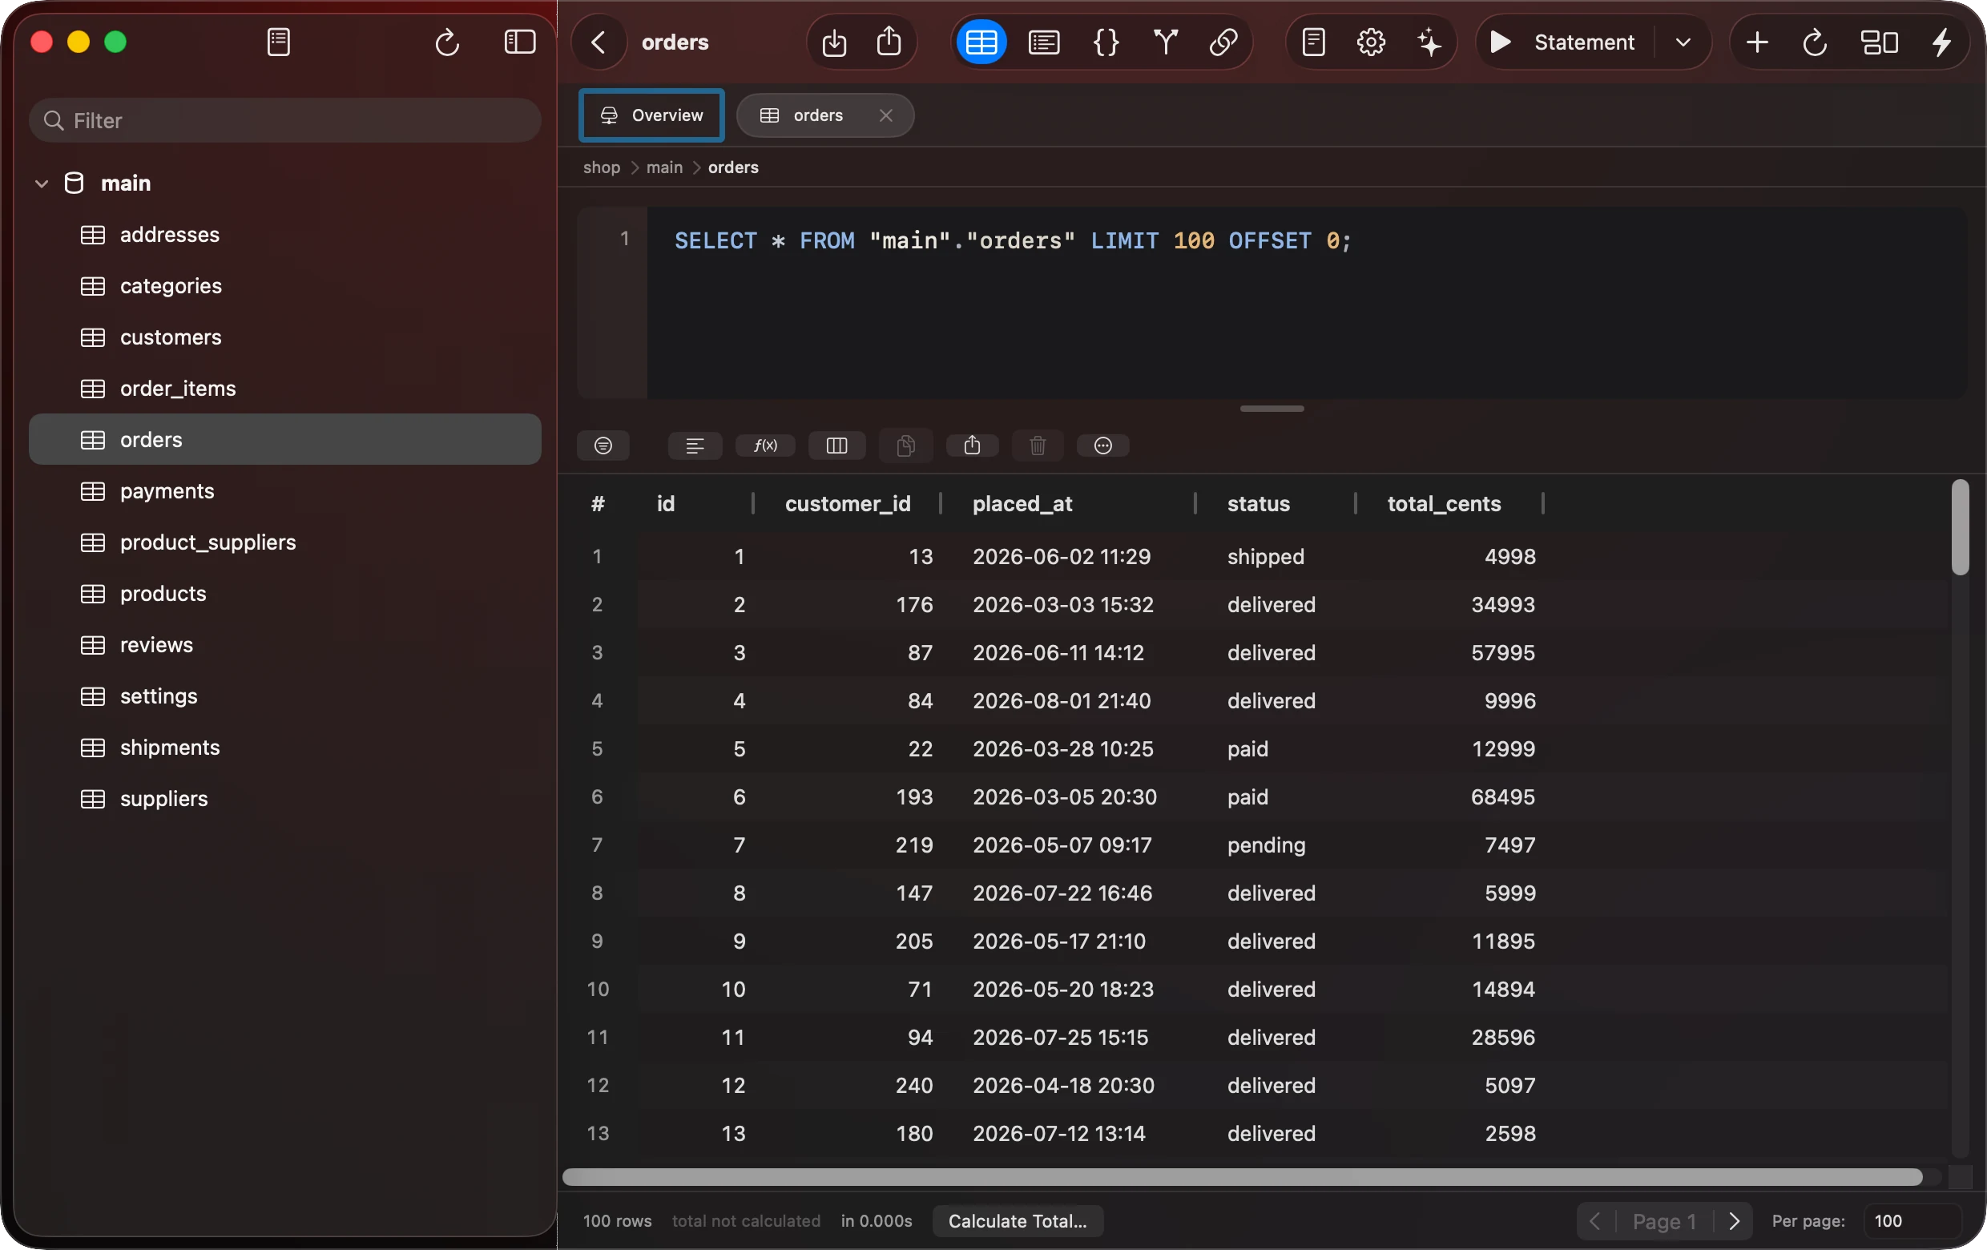Open the product_suppliers table in sidebar
This screenshot has height=1250, width=1987.
pyautogui.click(x=285, y=542)
